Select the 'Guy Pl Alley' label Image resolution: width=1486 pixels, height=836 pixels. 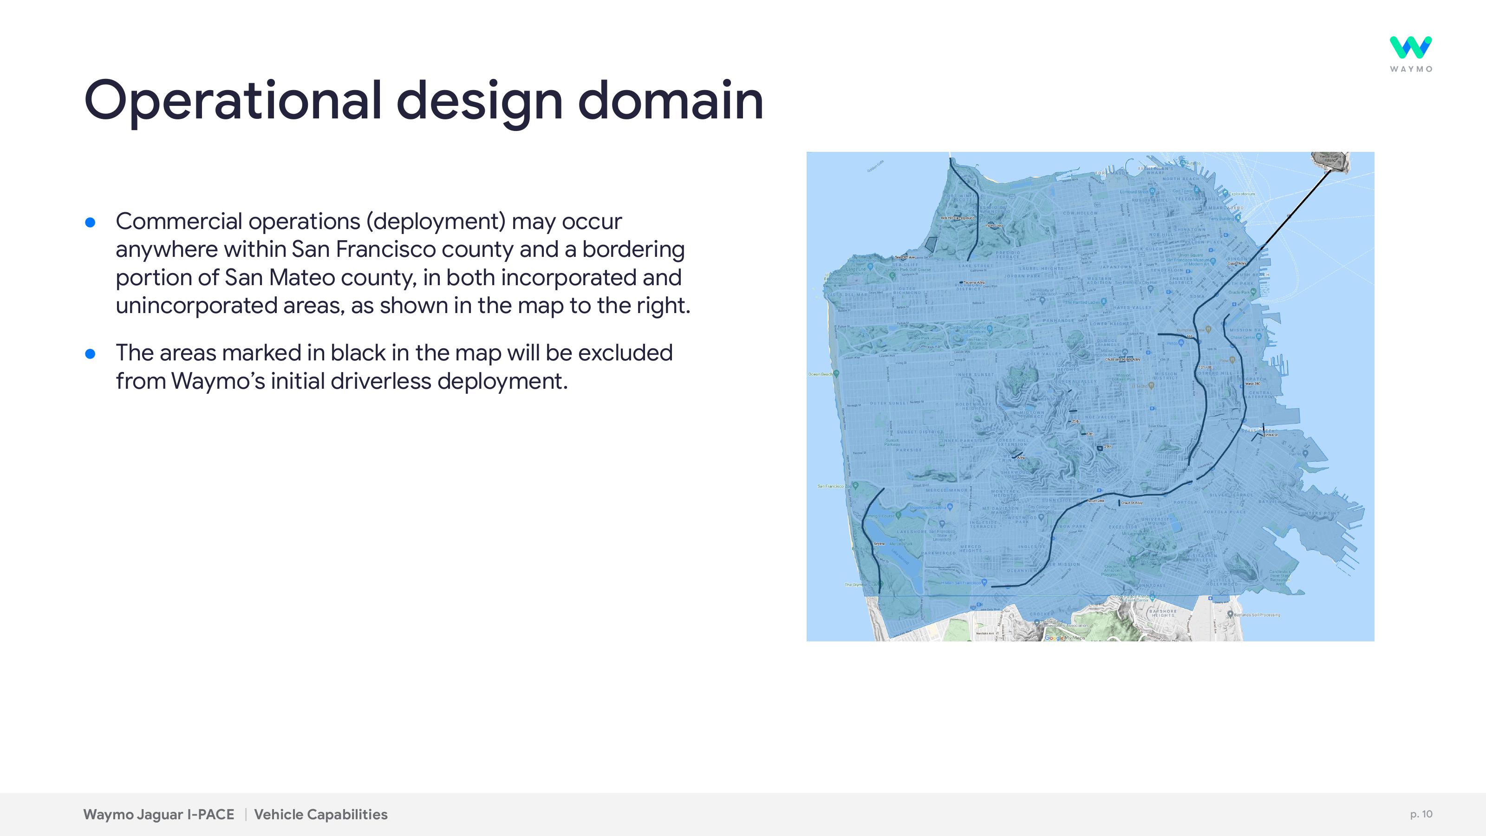click(x=1237, y=263)
